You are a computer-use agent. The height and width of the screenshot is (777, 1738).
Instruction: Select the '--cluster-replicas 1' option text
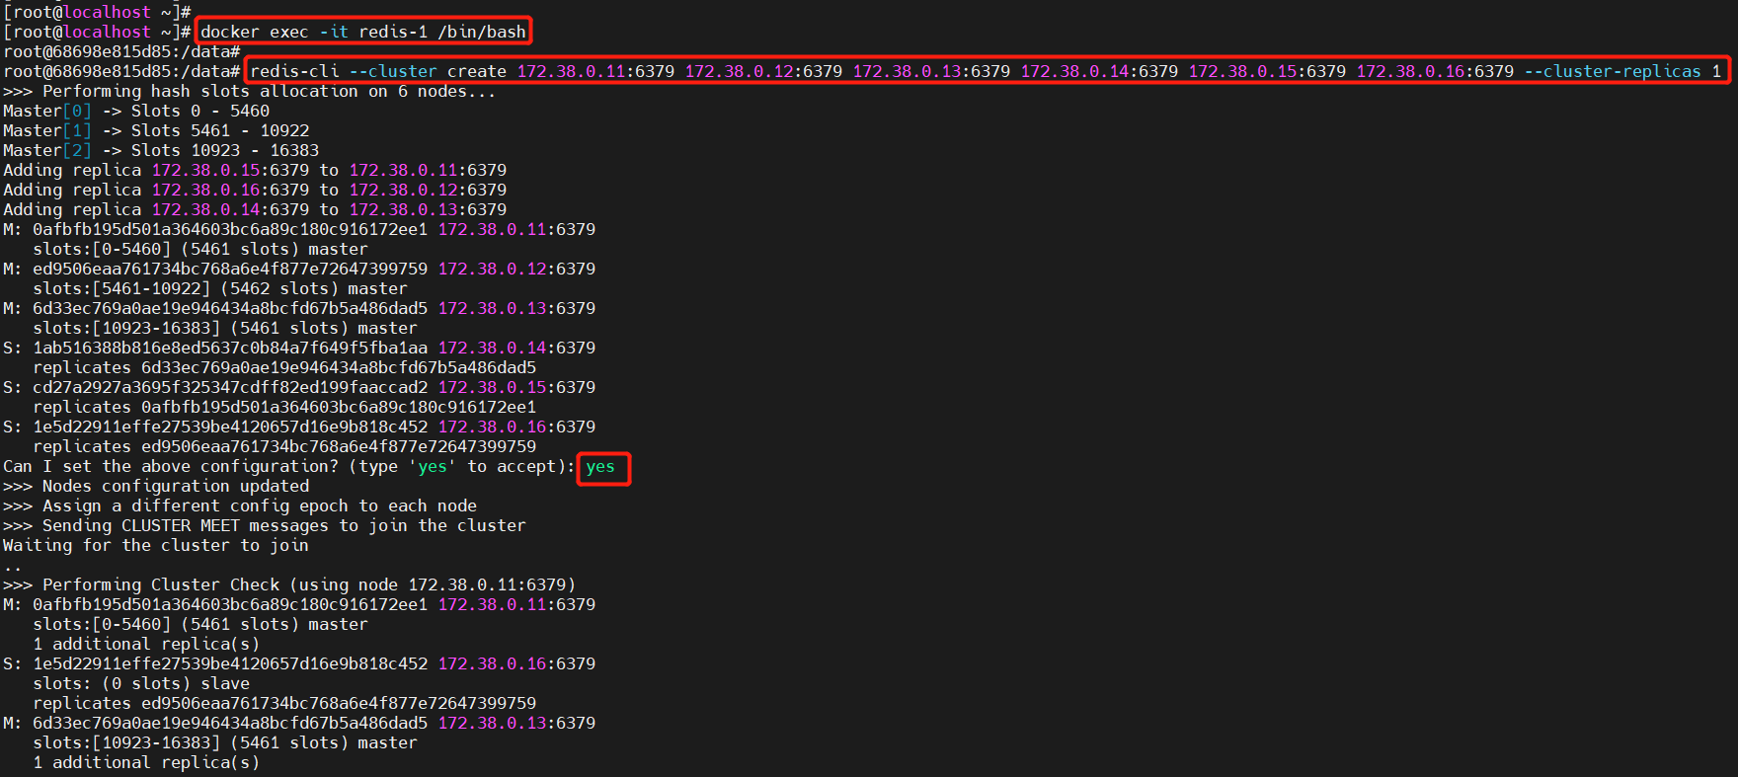[1622, 71]
